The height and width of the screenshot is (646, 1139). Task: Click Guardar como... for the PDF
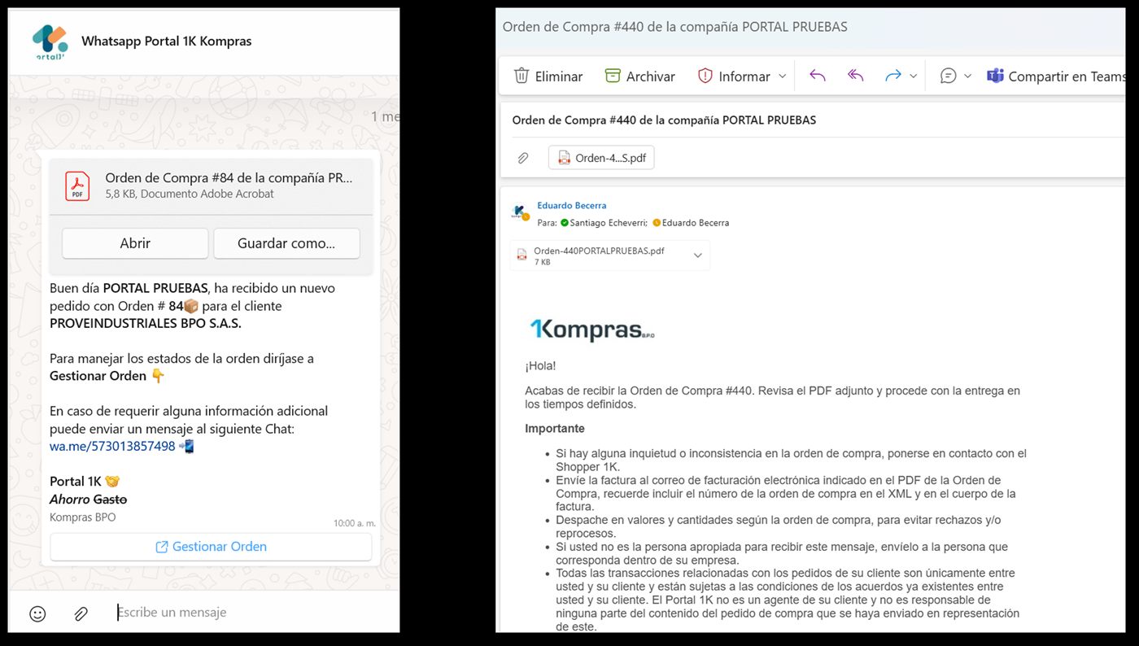(286, 243)
